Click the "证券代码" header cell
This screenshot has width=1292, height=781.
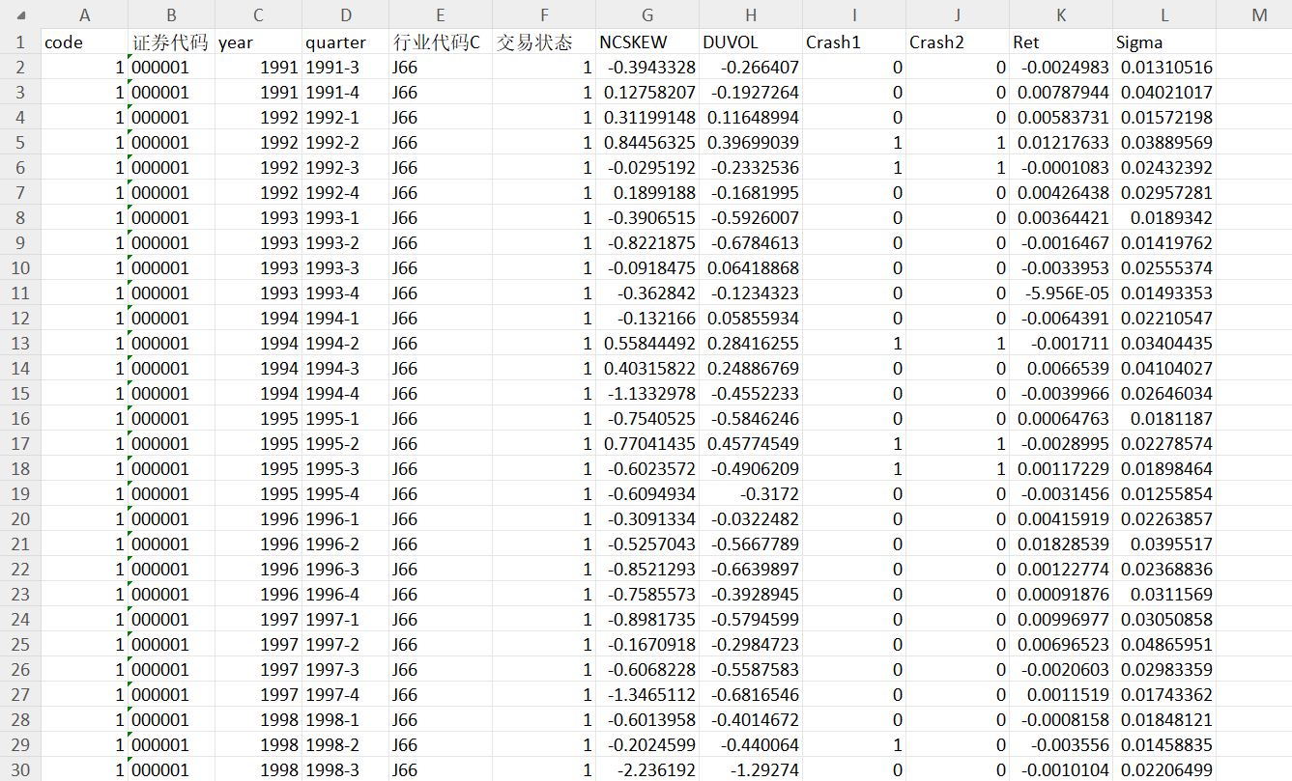(171, 42)
